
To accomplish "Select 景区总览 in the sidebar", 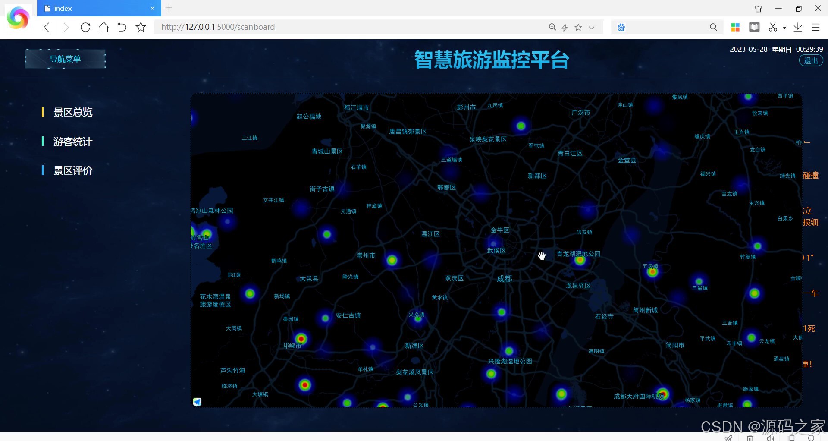I will coord(73,112).
